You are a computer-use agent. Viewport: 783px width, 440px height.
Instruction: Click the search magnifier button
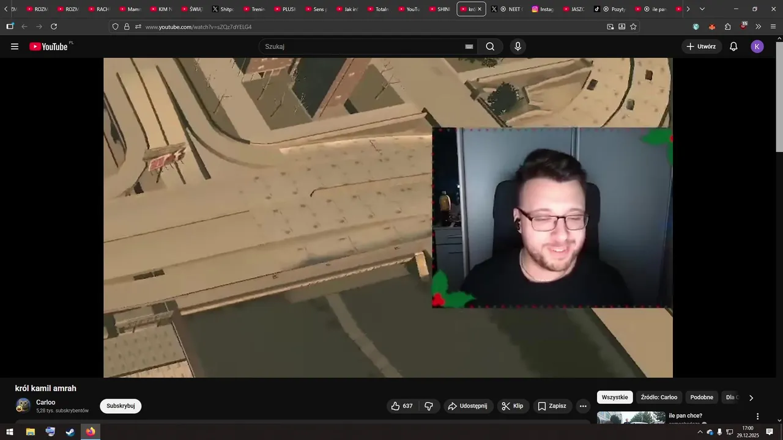(490, 46)
